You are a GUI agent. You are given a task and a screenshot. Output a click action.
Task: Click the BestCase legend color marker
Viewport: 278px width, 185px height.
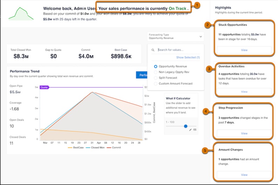pos(70,148)
